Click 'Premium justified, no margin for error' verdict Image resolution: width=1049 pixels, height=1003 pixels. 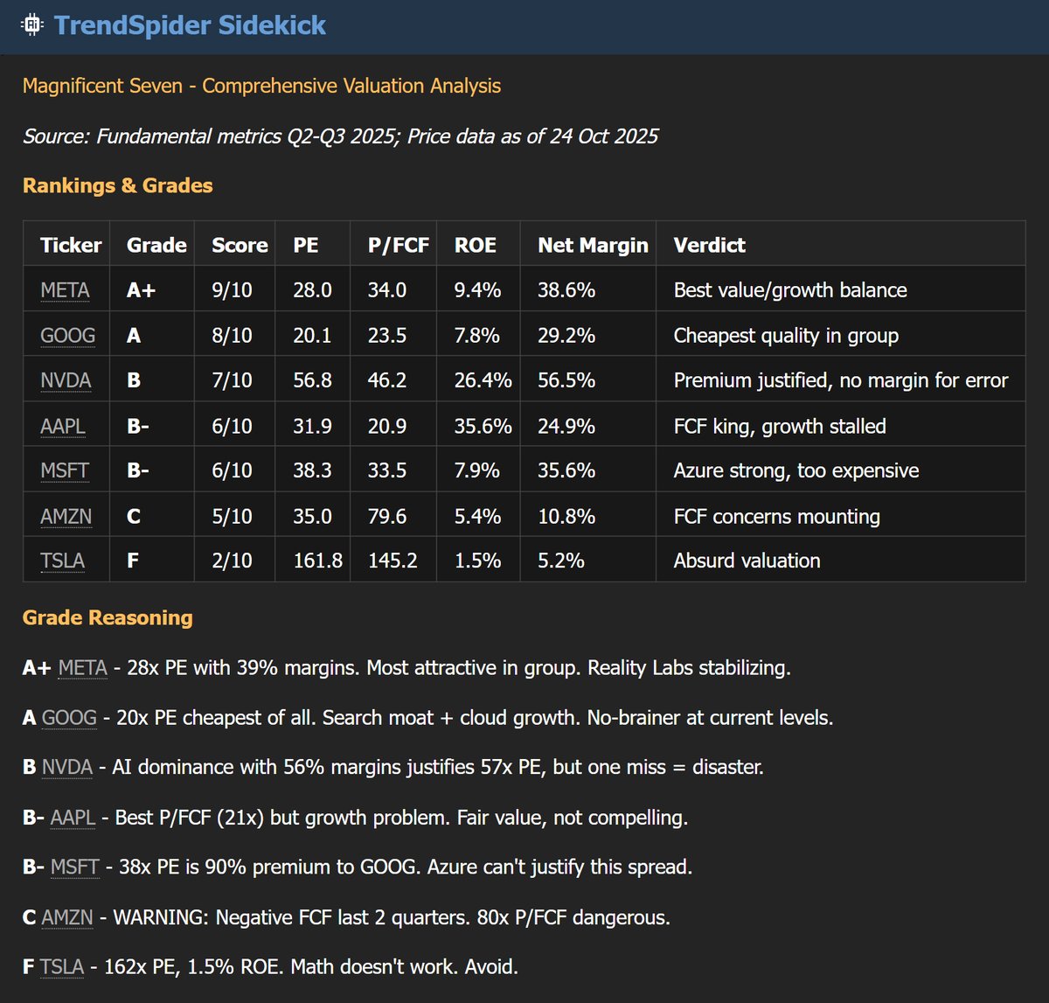point(841,380)
